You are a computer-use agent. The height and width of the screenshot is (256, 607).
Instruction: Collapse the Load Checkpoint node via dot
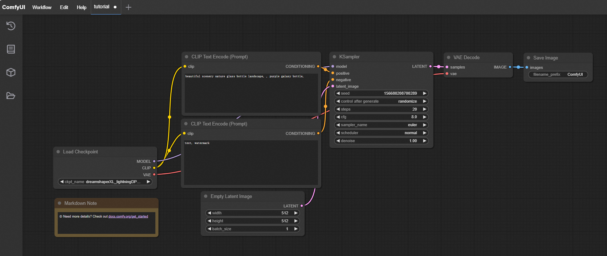click(x=58, y=152)
